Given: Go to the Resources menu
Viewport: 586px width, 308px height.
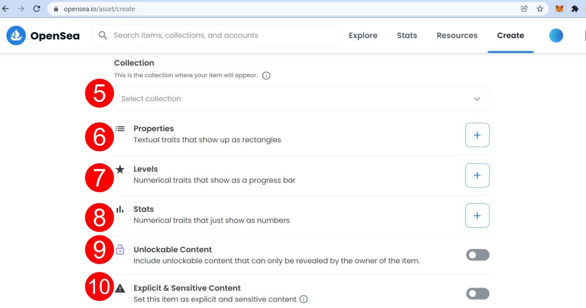Looking at the screenshot, I should click(457, 35).
